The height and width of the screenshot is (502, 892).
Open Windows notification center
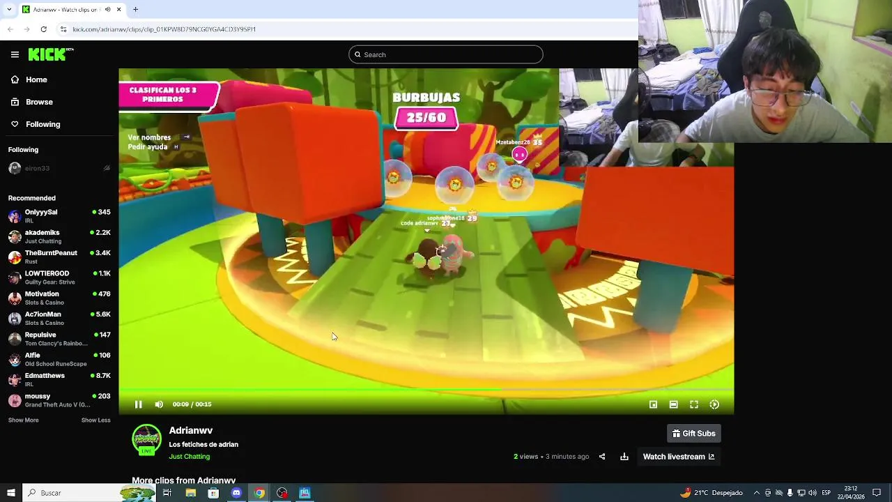877,493
